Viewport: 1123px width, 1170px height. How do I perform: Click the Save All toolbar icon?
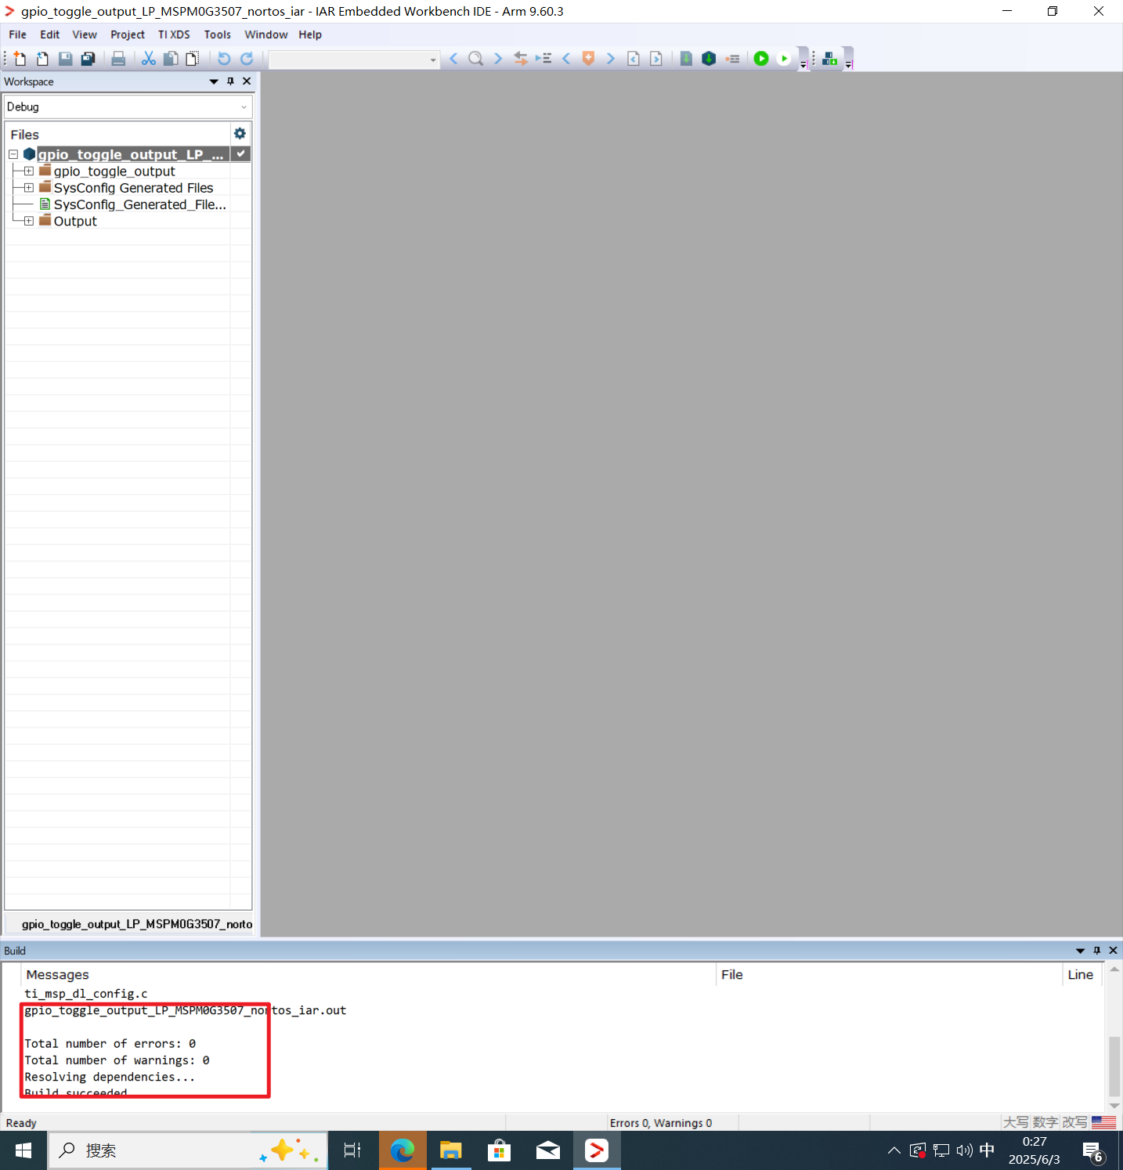(x=88, y=59)
